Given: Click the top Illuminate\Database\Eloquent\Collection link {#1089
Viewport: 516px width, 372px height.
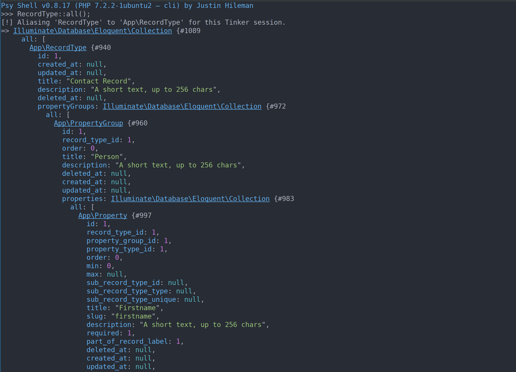Looking at the screenshot, I should (x=92, y=30).
